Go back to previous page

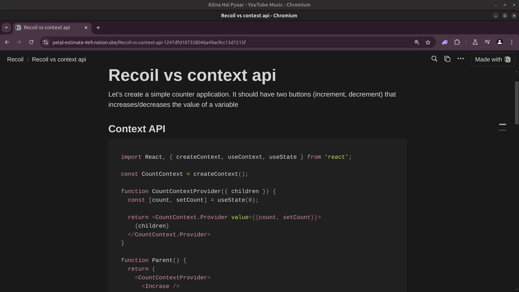tap(7, 42)
